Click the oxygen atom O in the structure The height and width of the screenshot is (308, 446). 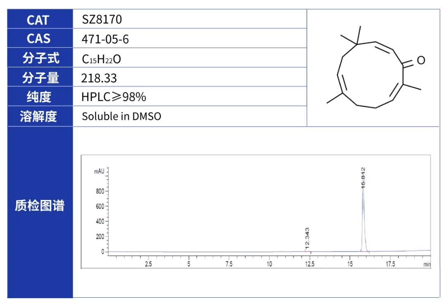pos(421,60)
